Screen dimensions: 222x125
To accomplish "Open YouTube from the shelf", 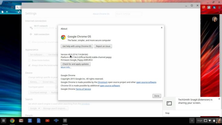I will tap(47, 121).
